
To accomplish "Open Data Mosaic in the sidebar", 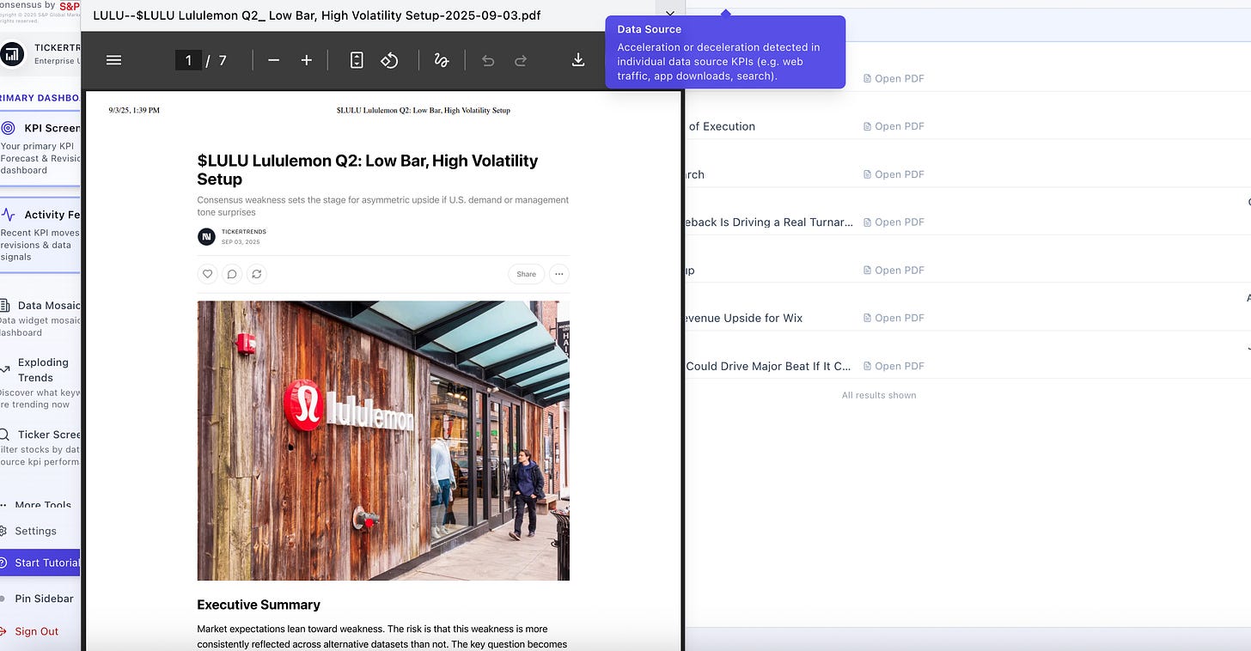I will click(40, 318).
